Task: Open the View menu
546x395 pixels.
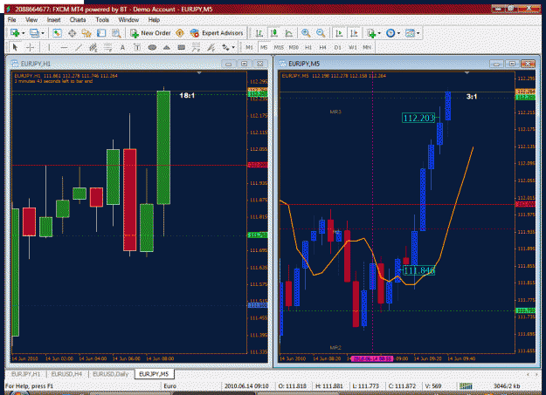Action: (31, 20)
